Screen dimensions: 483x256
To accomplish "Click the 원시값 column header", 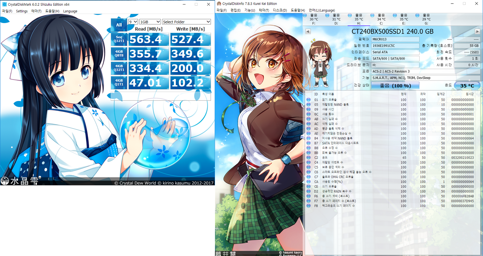I will pos(469,94).
